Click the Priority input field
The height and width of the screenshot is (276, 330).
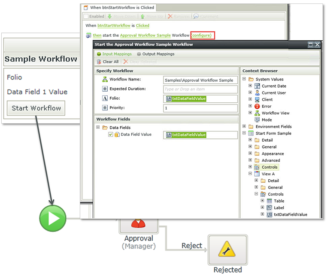pyautogui.click(x=200, y=108)
